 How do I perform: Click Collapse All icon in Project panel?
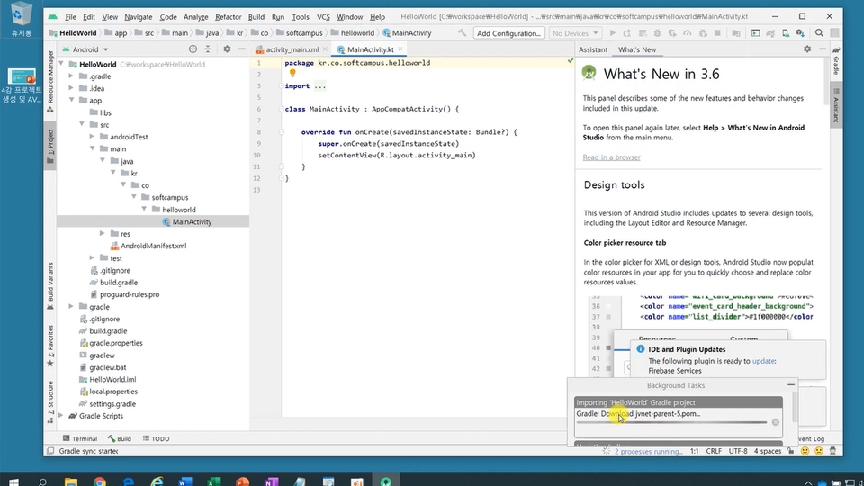pyautogui.click(x=208, y=49)
